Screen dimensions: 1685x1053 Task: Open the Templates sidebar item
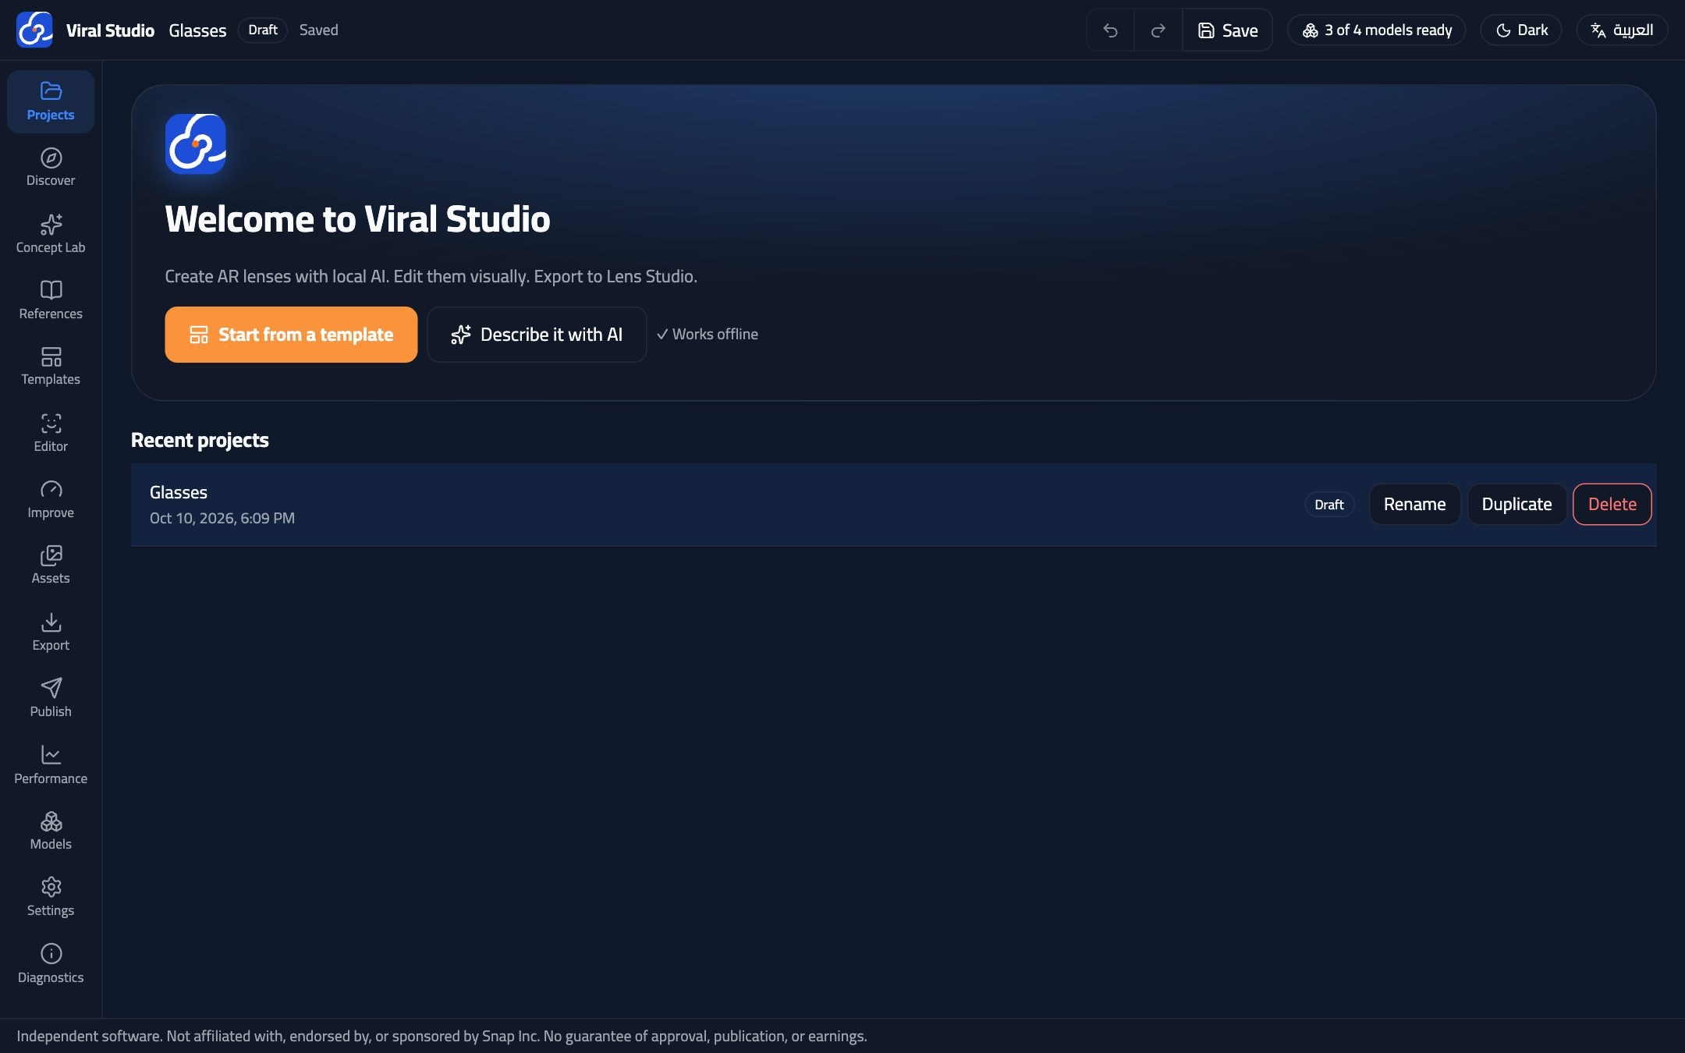coord(51,367)
